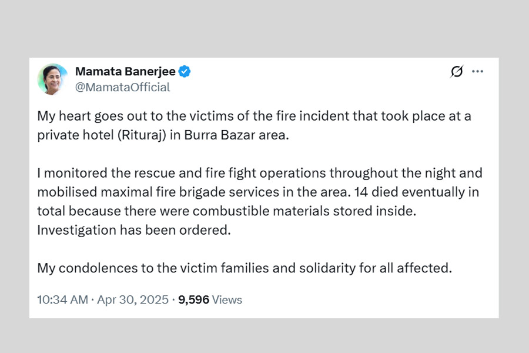529x353 pixels.
Task: Click the word Views after the count
Action: [227, 299]
